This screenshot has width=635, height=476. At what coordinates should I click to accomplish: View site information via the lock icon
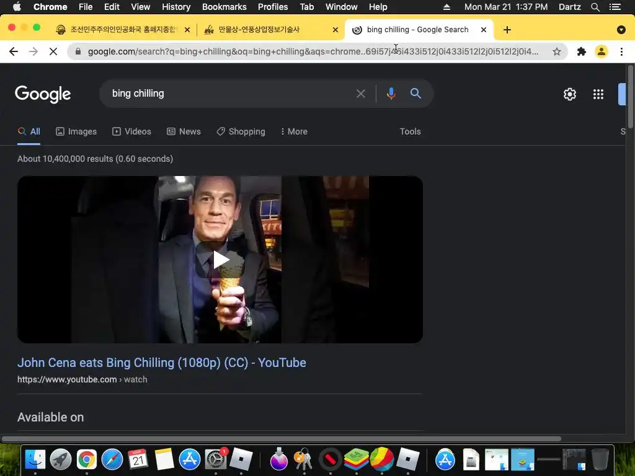pyautogui.click(x=78, y=51)
